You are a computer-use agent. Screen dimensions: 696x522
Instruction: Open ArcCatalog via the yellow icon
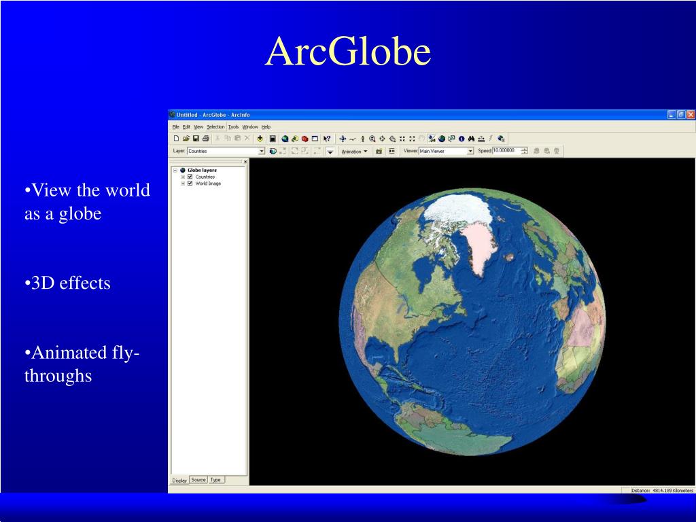point(295,139)
